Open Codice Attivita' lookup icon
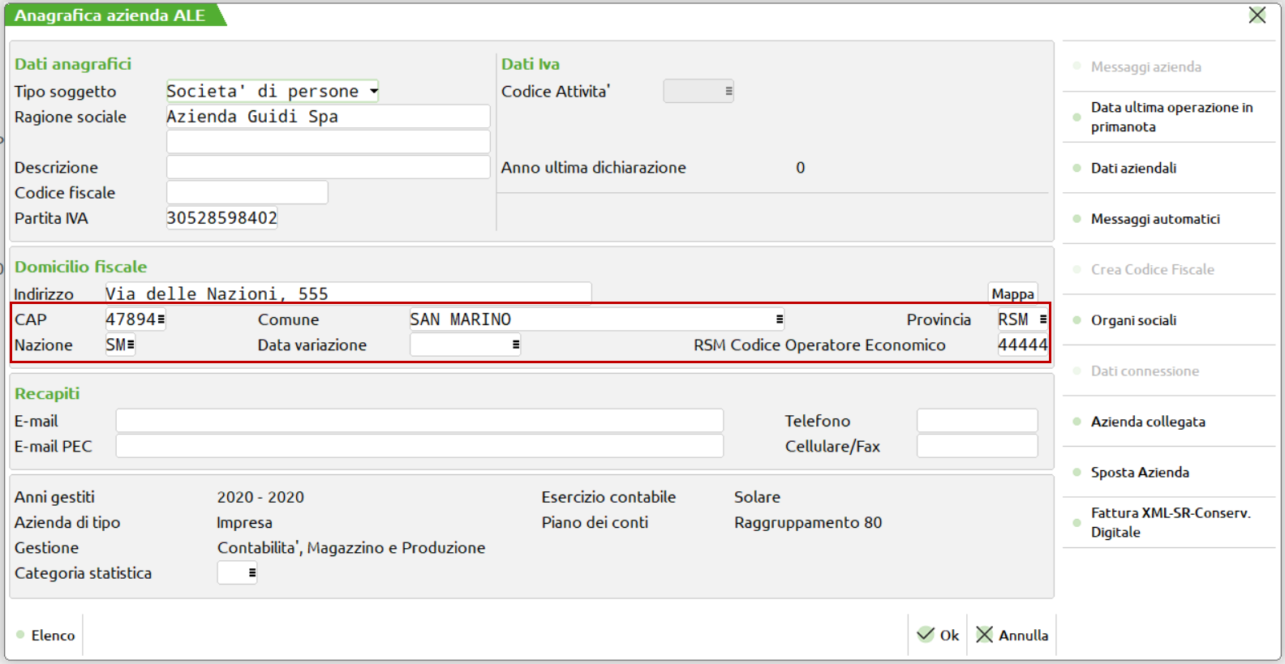This screenshot has height=664, width=1285. (x=728, y=92)
